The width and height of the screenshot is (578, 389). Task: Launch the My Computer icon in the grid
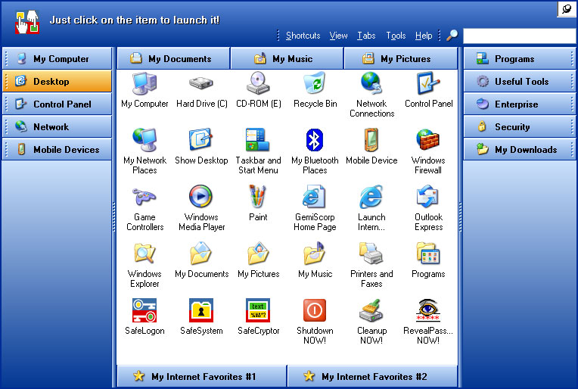point(144,84)
